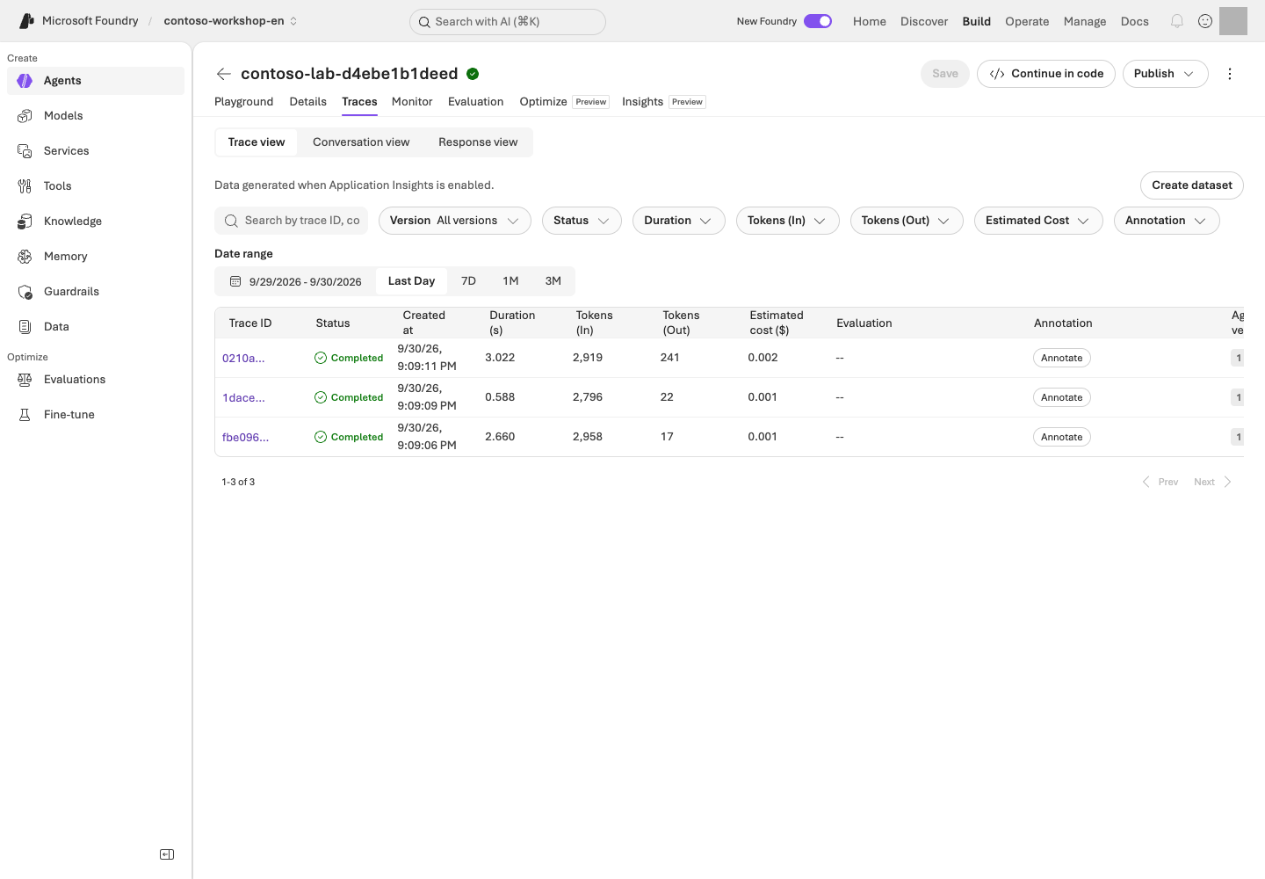Click the Microsoft Foundry logo icon
The image size is (1265, 879).
(27, 21)
